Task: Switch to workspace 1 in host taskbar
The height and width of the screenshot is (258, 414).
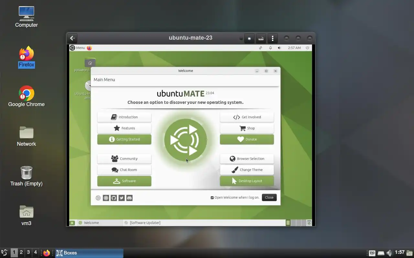Action: point(14,253)
